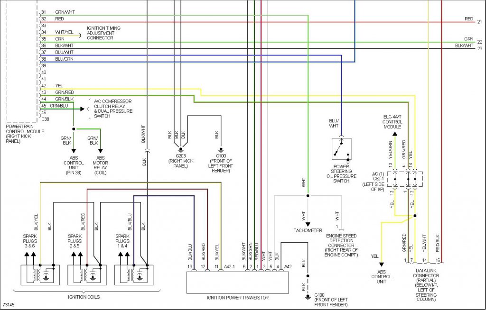Click the G203 right kick panel ground symbol
Viewport: 486px width, 310px height.
(181, 150)
